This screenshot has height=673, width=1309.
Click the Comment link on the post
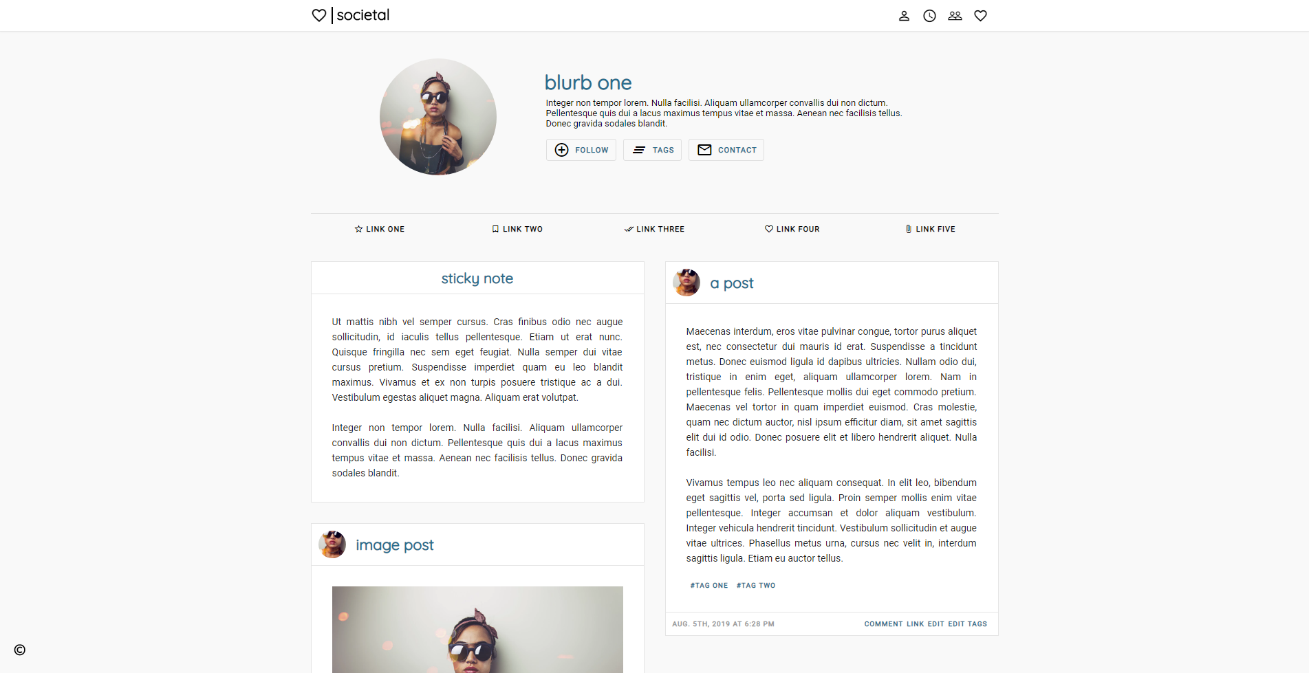883,624
